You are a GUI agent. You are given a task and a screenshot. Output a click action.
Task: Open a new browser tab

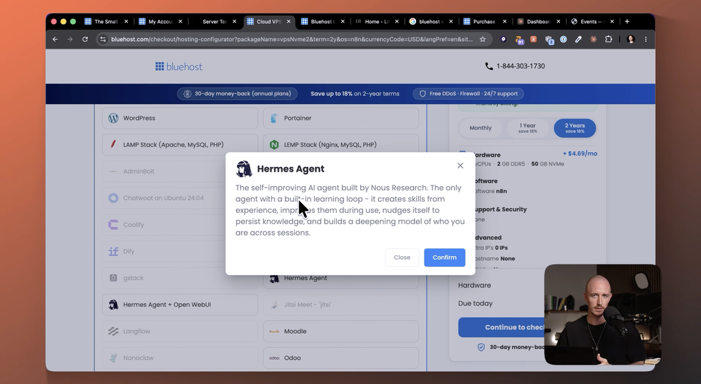coord(627,21)
